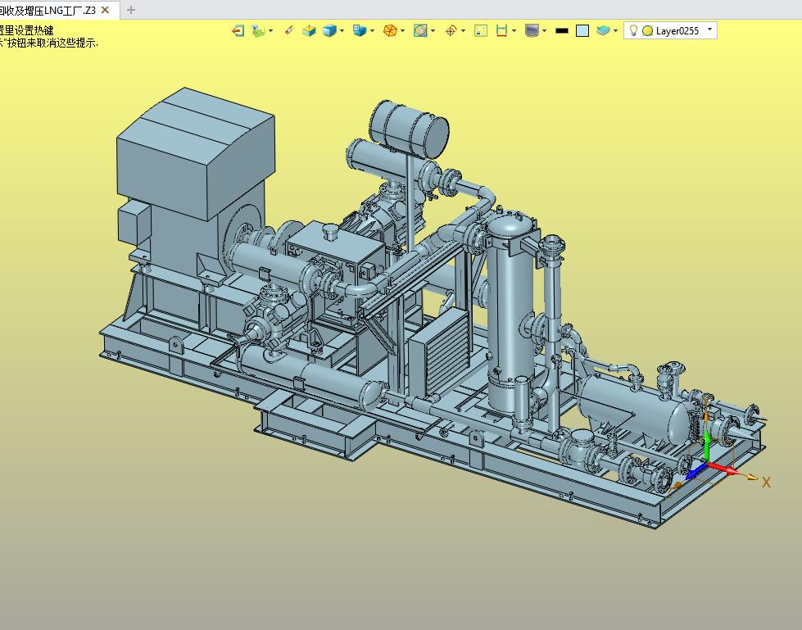Viewport: 802px width, 630px height.
Task: Open a new tab with plus button
Action: click(131, 10)
